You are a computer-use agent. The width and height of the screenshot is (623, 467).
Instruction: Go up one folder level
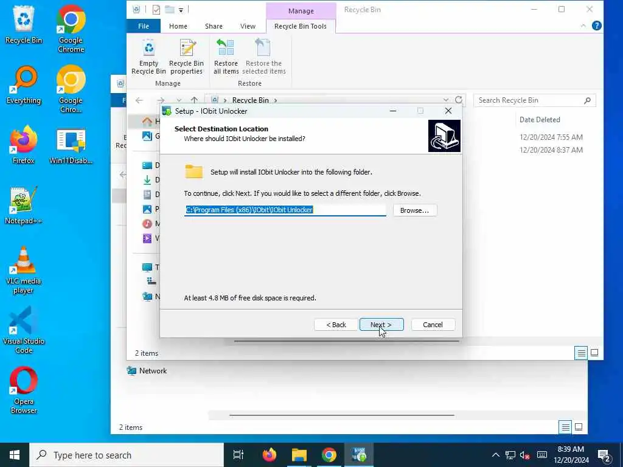tap(194, 100)
